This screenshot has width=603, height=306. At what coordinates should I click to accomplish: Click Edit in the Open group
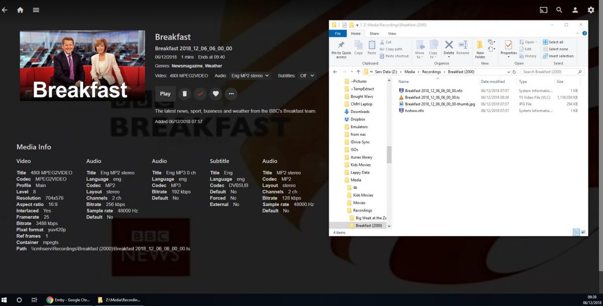click(526, 49)
